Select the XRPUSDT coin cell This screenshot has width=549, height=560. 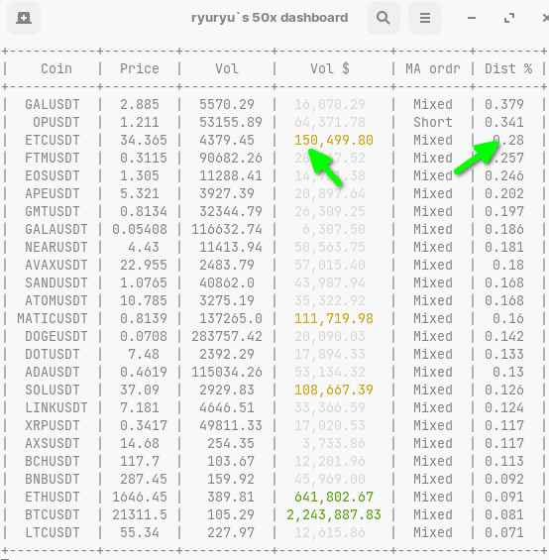coord(53,426)
